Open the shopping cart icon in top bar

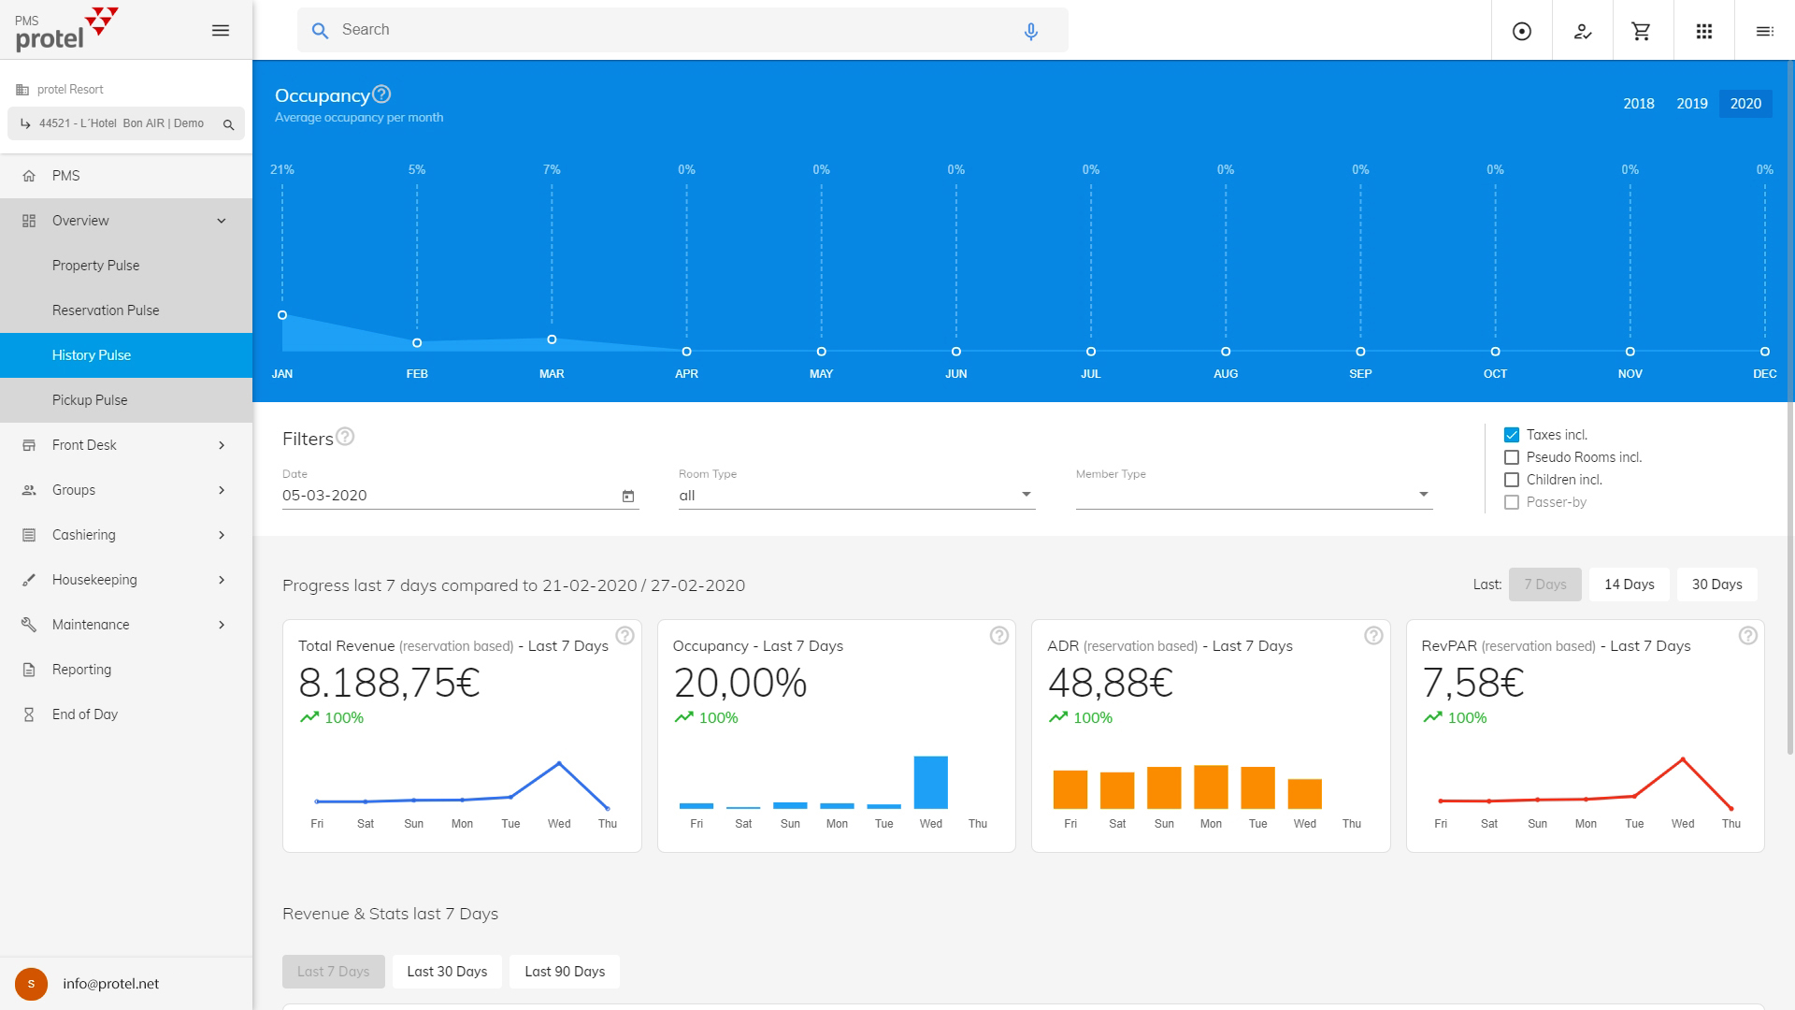1641,31
